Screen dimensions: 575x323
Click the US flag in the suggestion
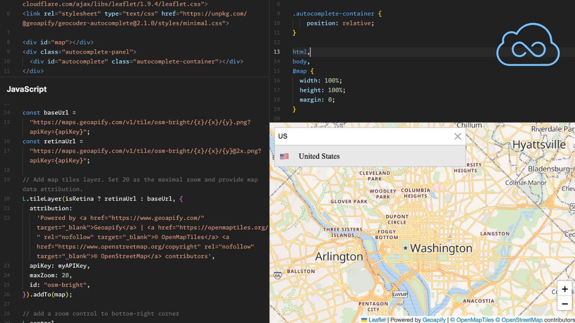tap(284, 156)
